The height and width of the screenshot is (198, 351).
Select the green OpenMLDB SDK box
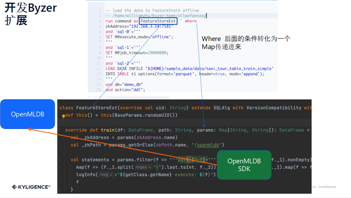(x=244, y=165)
